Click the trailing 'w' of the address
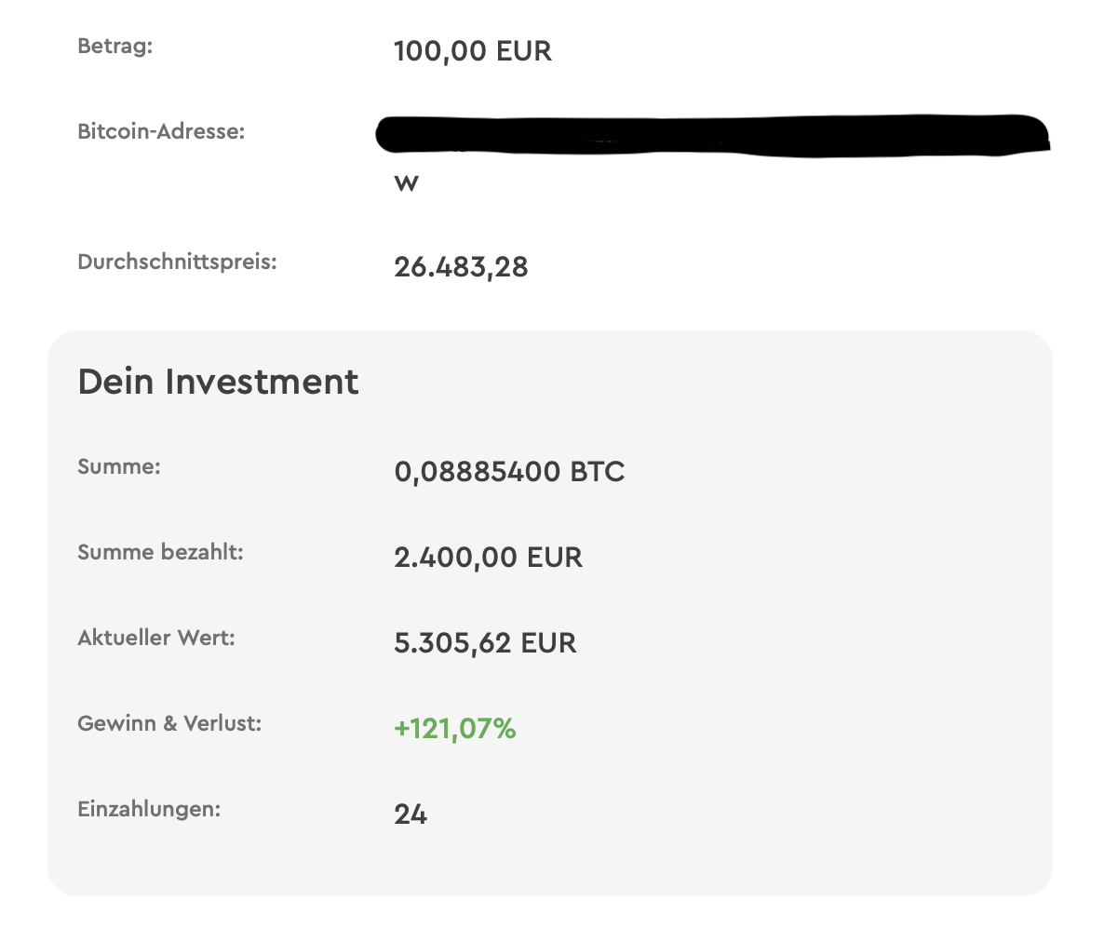 coord(406,183)
